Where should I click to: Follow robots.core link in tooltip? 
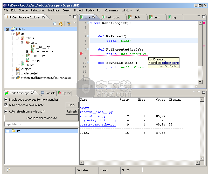pos(170,63)
